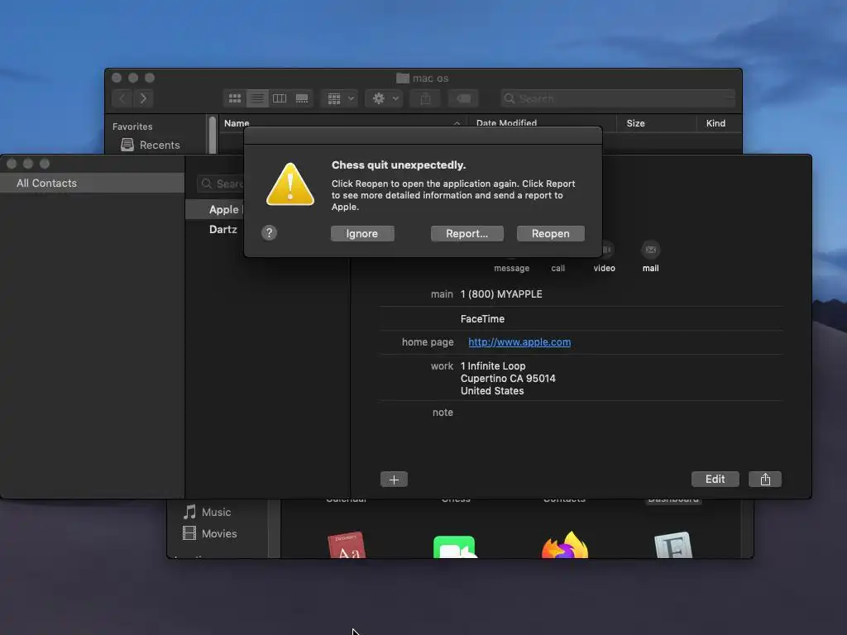Click the Edit button in Contacts
The height and width of the screenshot is (635, 847).
point(715,479)
